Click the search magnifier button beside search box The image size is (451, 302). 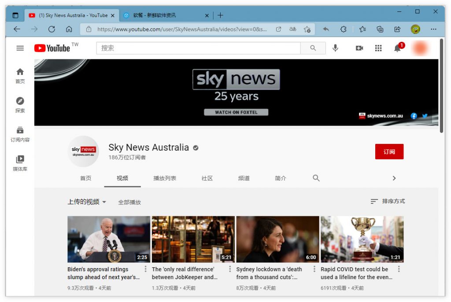pyautogui.click(x=313, y=48)
